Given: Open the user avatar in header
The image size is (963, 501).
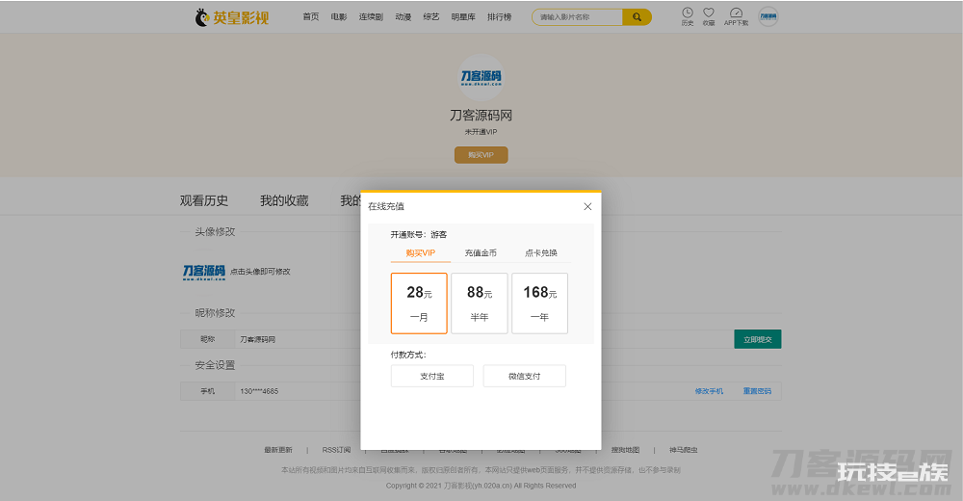Looking at the screenshot, I should tap(768, 16).
